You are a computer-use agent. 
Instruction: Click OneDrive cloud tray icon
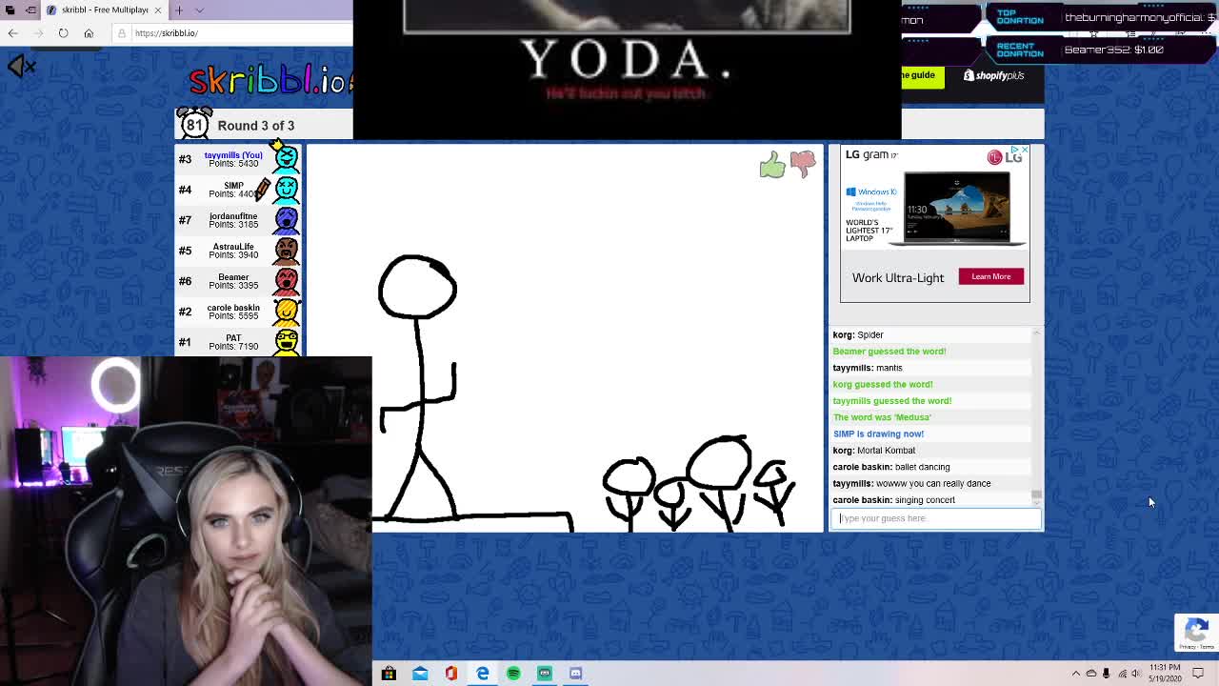(x=1091, y=674)
